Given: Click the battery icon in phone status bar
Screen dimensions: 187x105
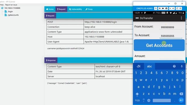Looking at the screenshot, I should pyautogui.click(x=183, y=13).
